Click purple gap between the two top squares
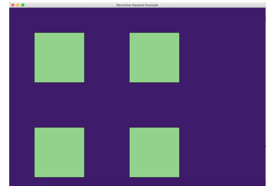Image resolution: width=273 pixels, height=186 pixels. (107, 58)
